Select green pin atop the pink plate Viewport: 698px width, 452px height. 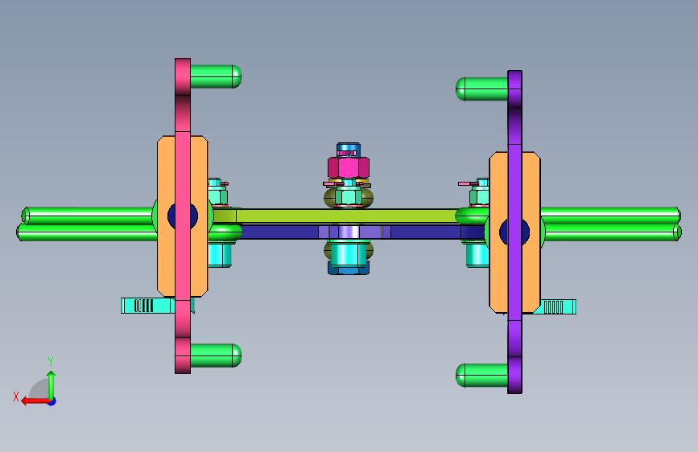click(216, 76)
